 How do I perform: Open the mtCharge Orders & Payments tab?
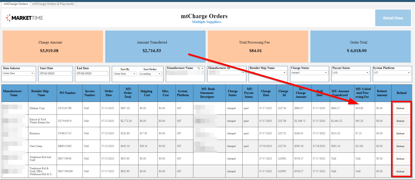click(53, 4)
